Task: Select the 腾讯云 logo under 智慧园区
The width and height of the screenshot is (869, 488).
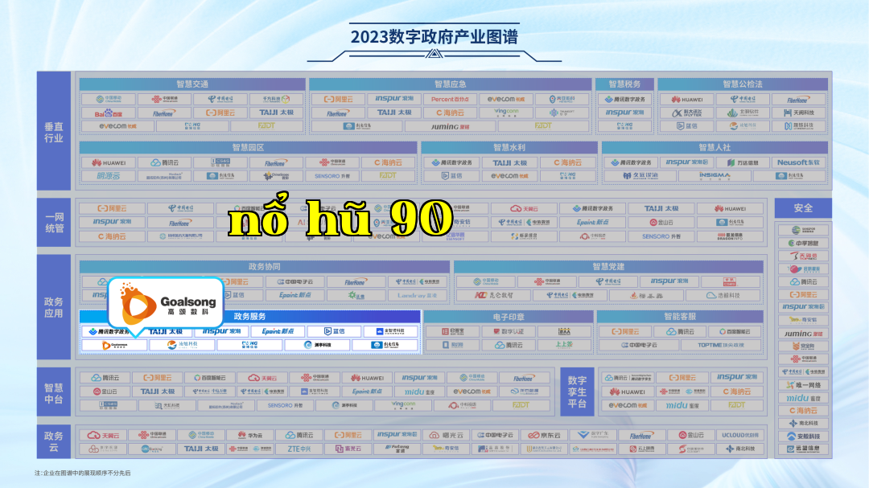Action: tap(165, 163)
